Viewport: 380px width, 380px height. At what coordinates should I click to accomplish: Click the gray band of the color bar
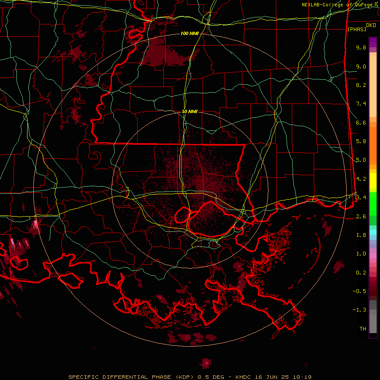(x=373, y=318)
